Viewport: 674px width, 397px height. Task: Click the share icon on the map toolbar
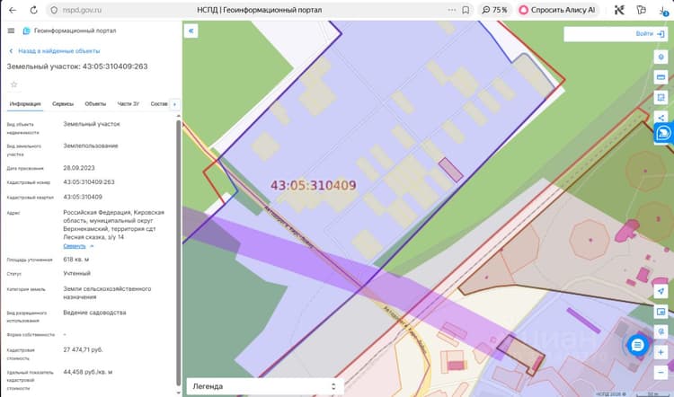pos(661,118)
